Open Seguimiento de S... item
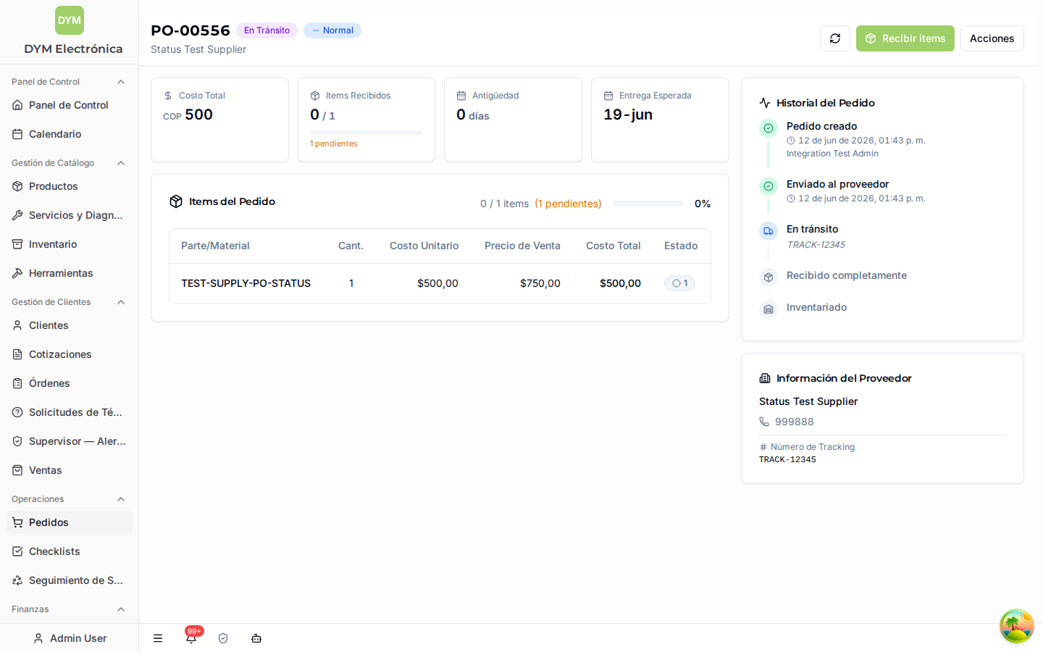This screenshot has width=1043, height=652. [x=69, y=580]
